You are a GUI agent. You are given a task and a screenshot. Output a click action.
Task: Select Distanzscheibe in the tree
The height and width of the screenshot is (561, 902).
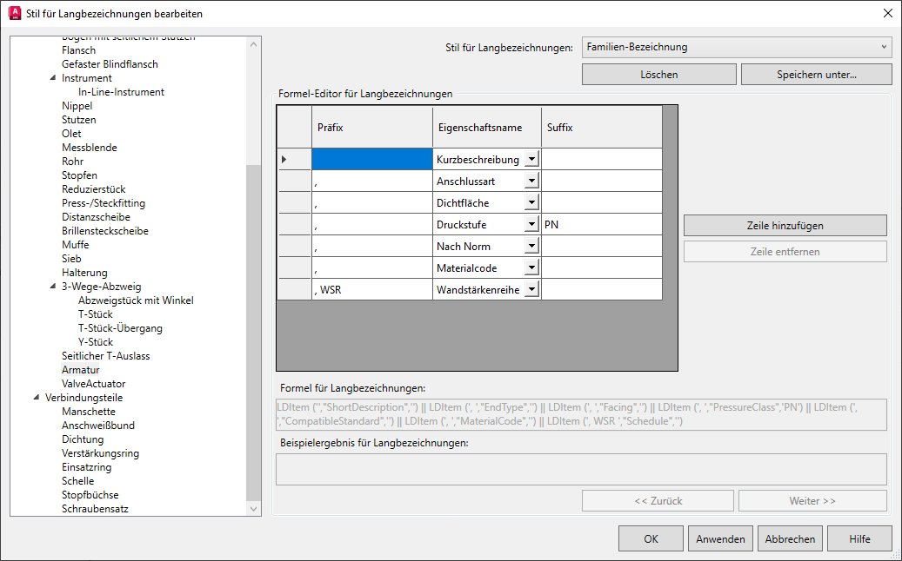click(96, 217)
